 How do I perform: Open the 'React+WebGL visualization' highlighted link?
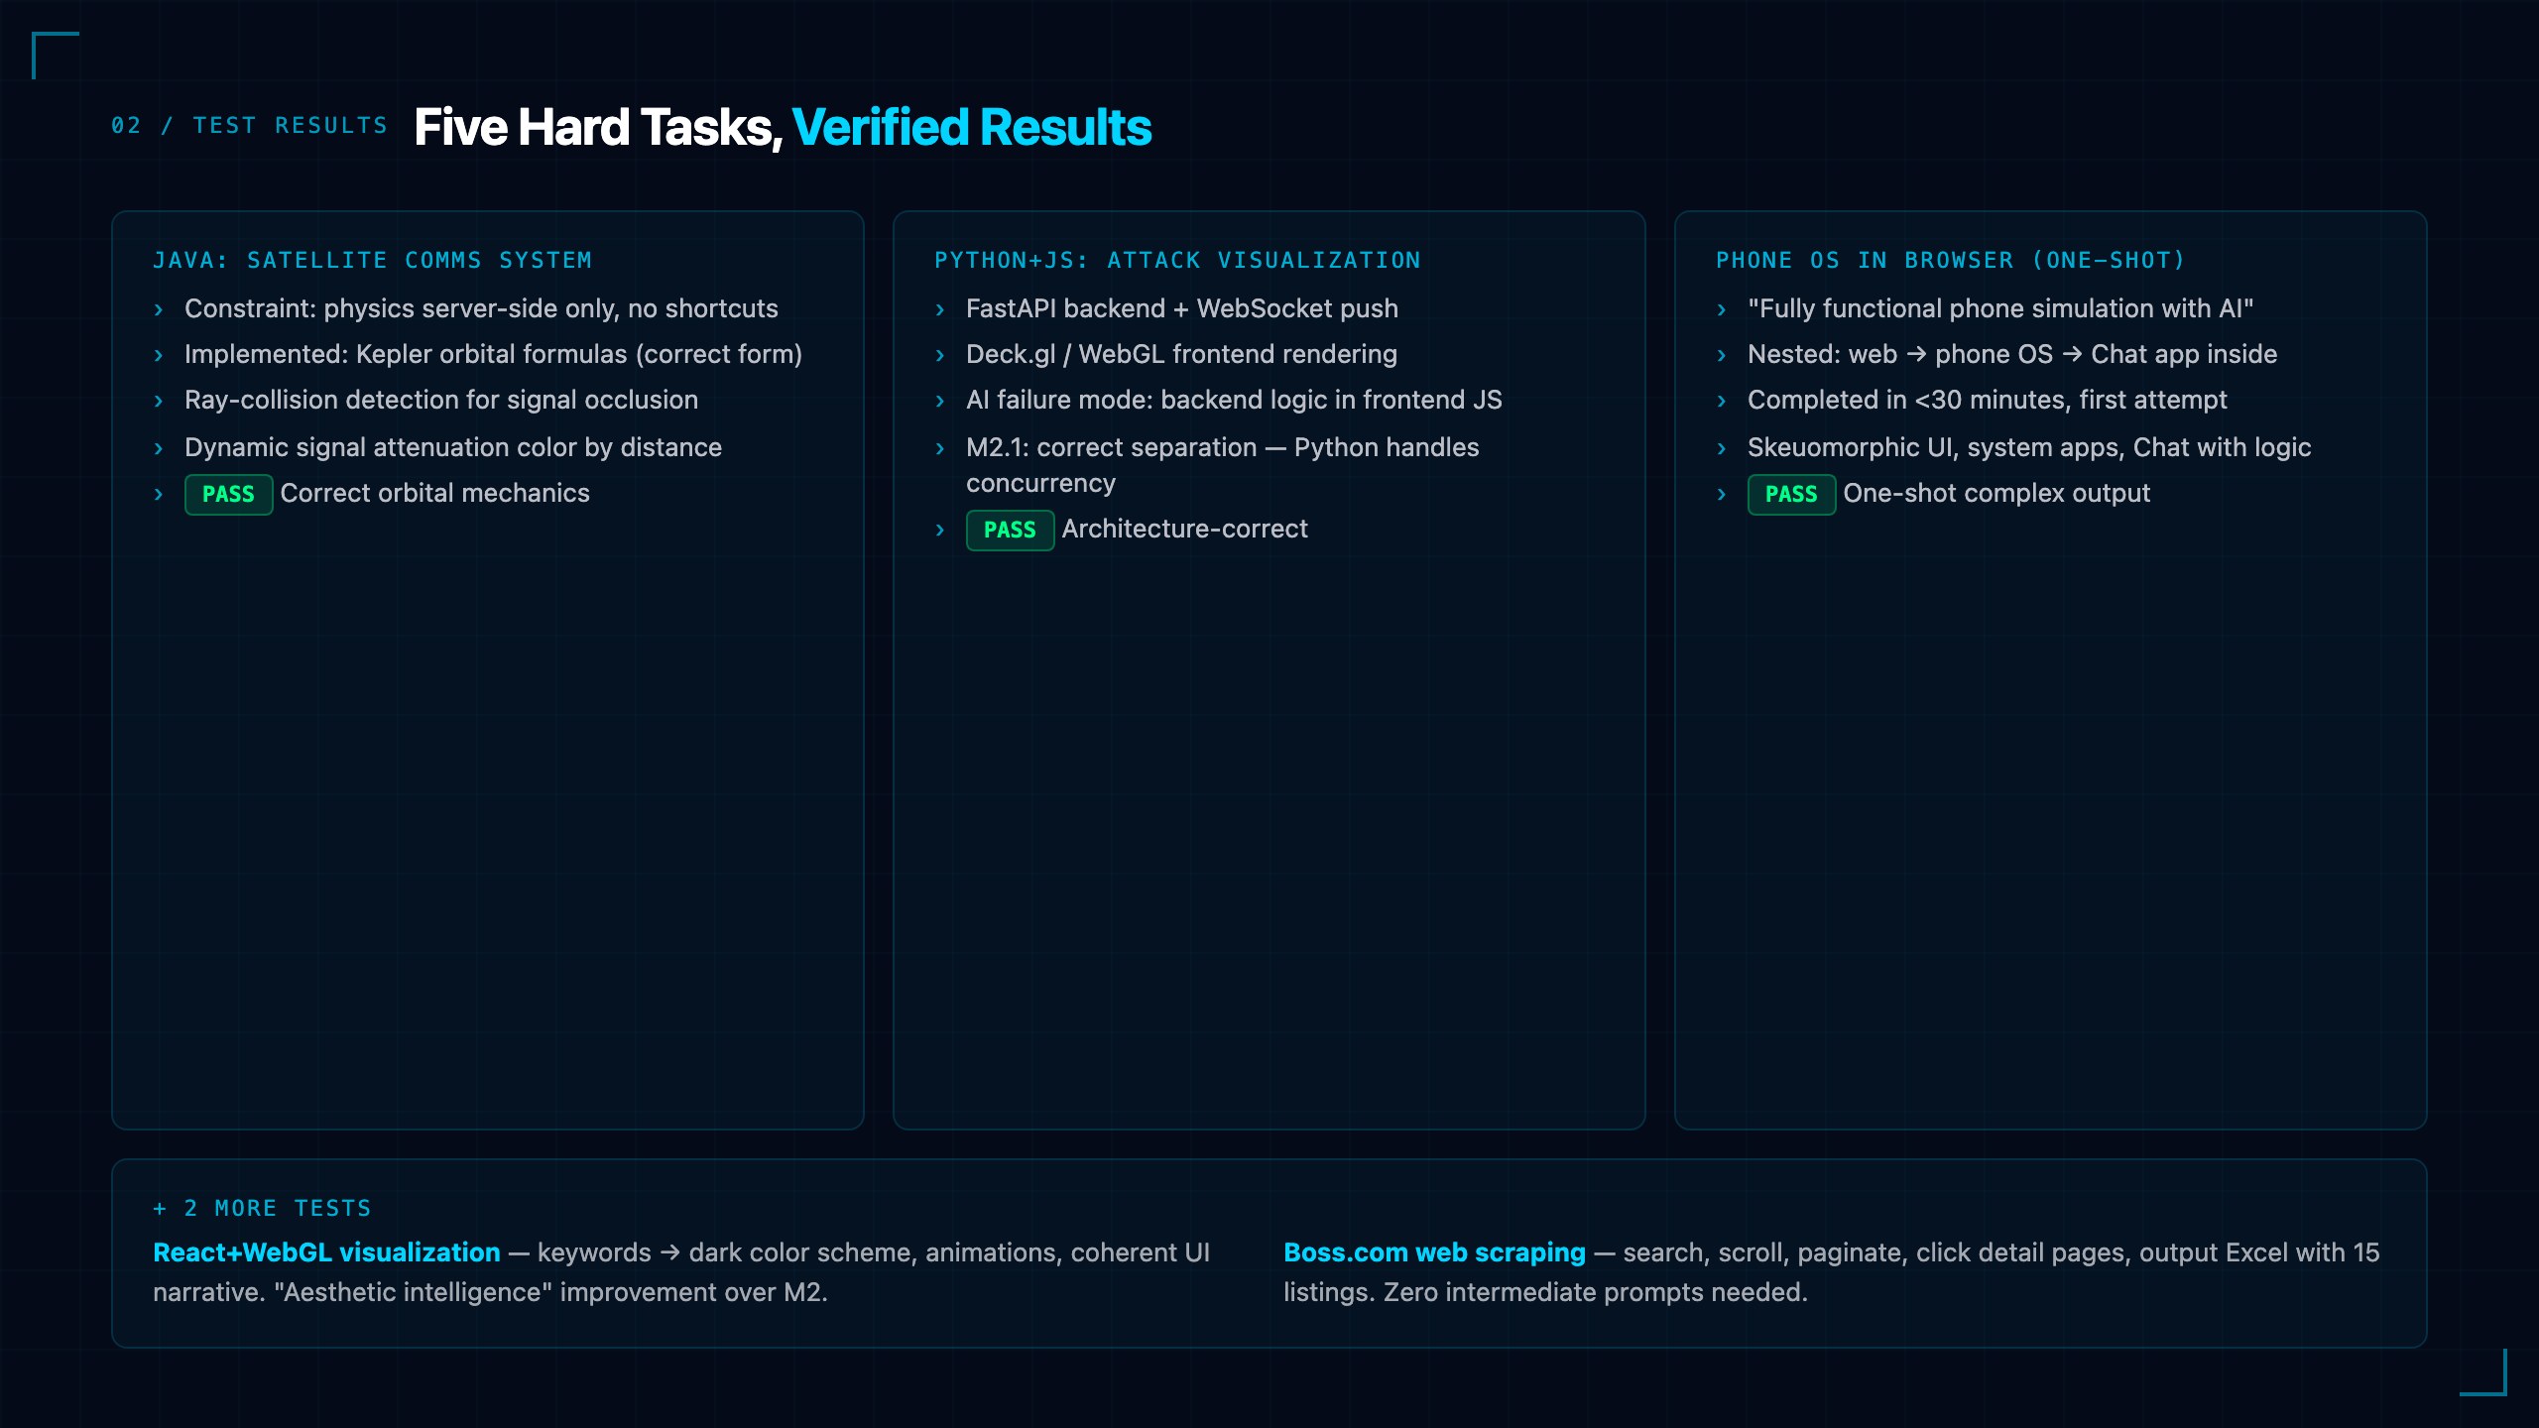326,1252
